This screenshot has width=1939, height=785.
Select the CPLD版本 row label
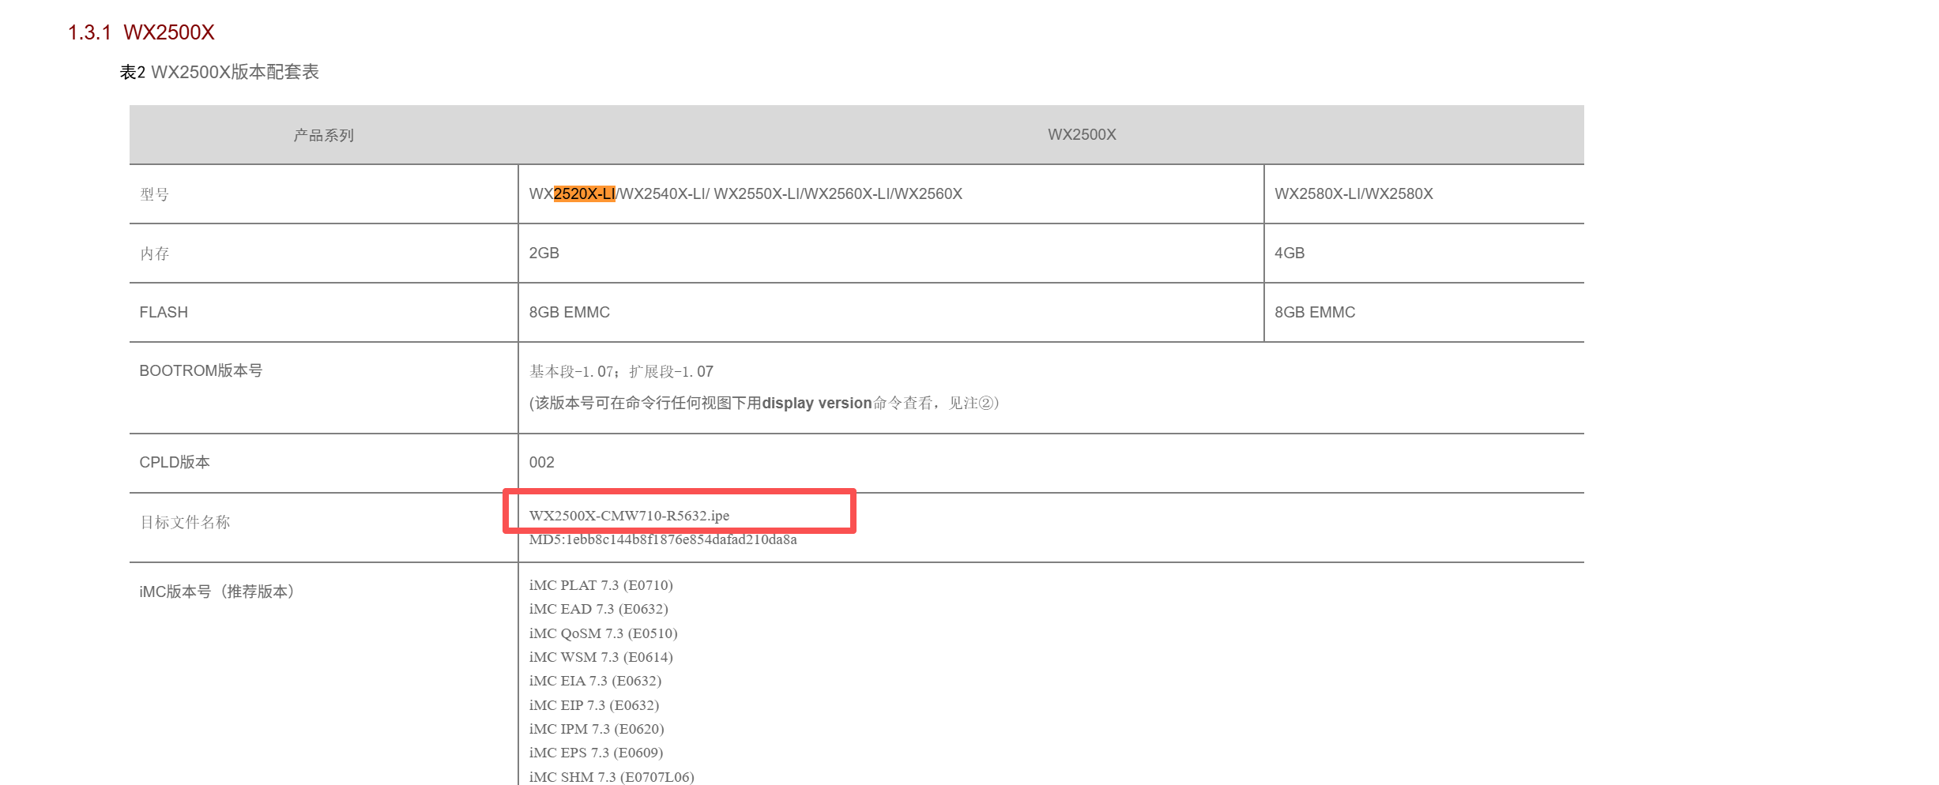click(175, 462)
